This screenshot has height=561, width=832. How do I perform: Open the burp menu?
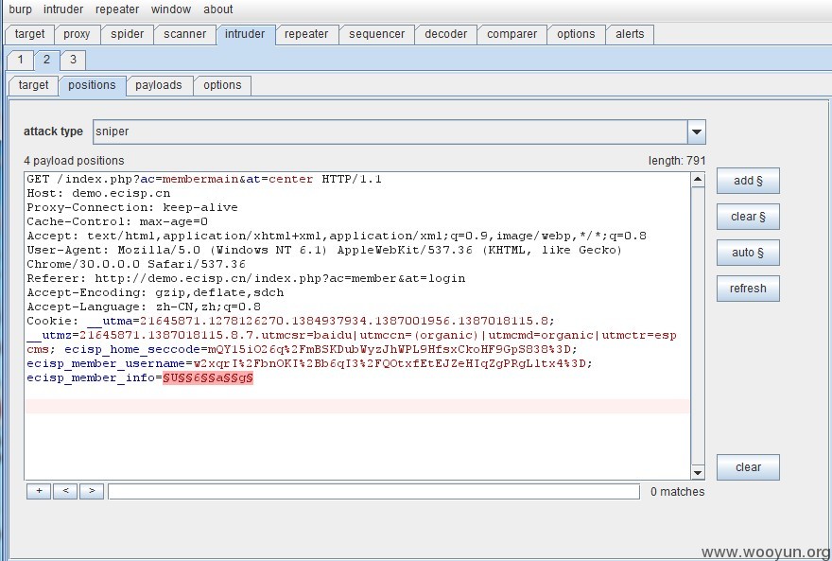point(20,9)
